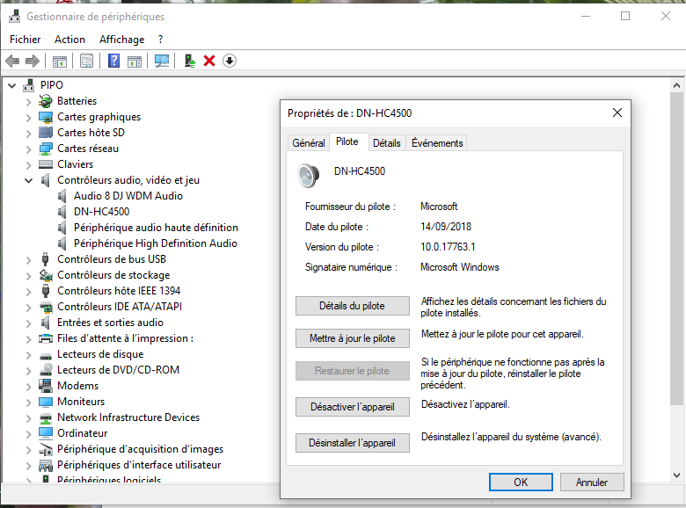686x508 pixels.
Task: Click the Lecteurs de DVD/CD-ROM icon
Action: click(46, 370)
